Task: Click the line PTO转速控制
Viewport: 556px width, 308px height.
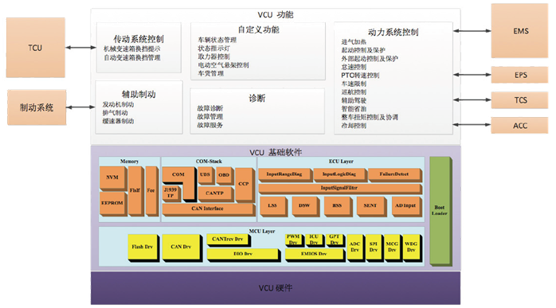Action: [360, 75]
